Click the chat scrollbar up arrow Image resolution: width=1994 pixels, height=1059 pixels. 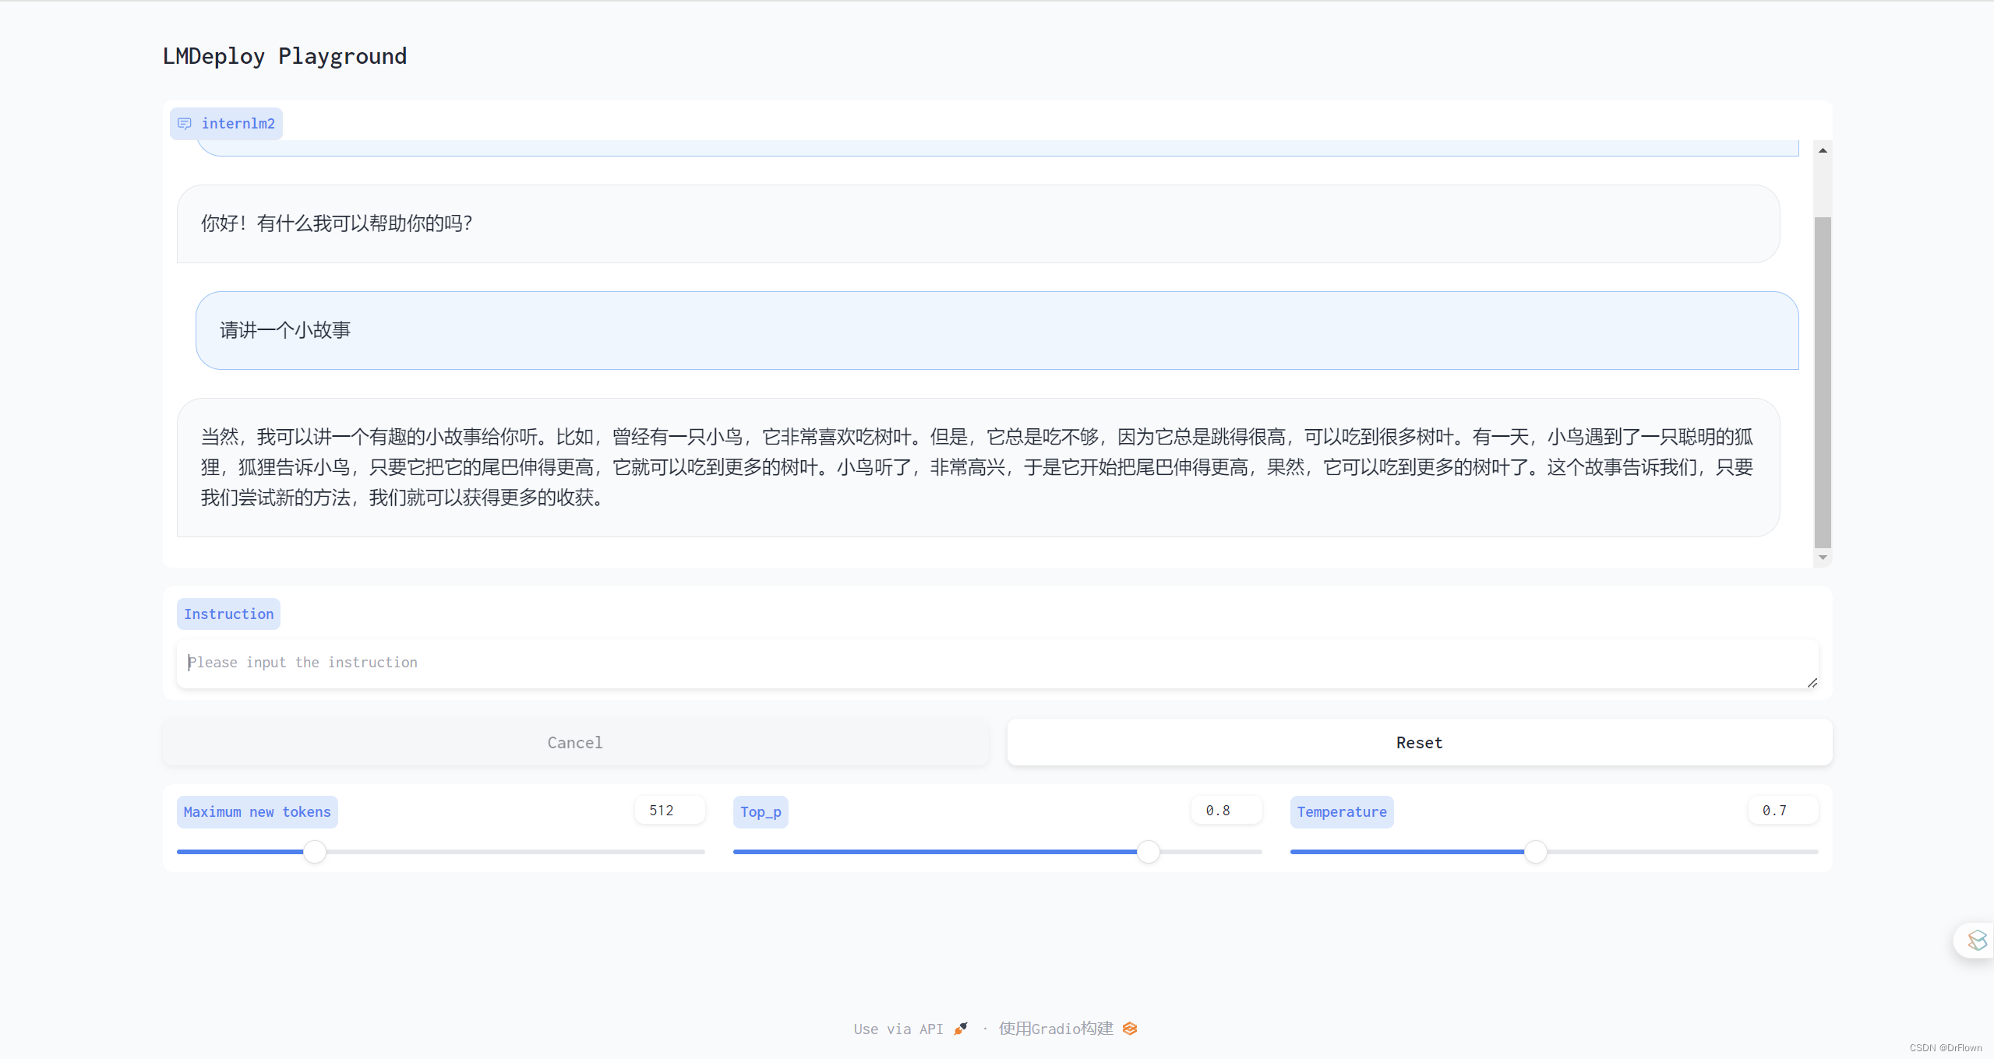coord(1823,150)
